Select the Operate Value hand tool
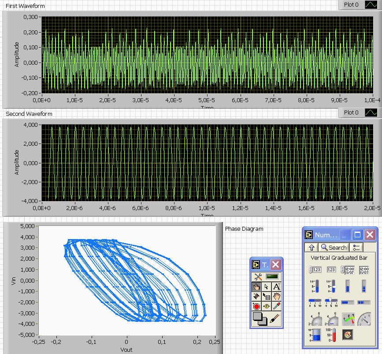 click(x=256, y=287)
